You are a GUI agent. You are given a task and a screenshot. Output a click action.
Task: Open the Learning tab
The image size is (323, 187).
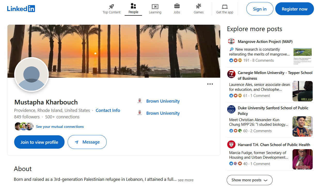[x=155, y=9]
